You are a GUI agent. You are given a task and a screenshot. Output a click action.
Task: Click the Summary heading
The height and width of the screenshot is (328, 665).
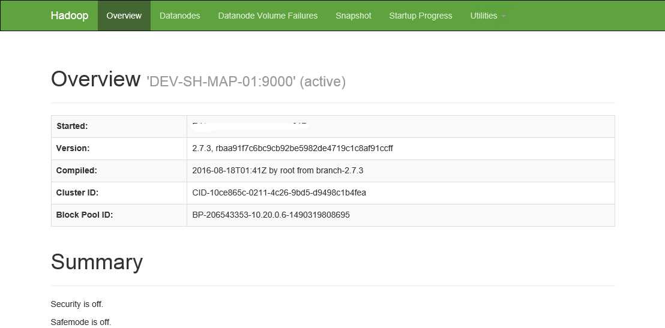coord(97,262)
